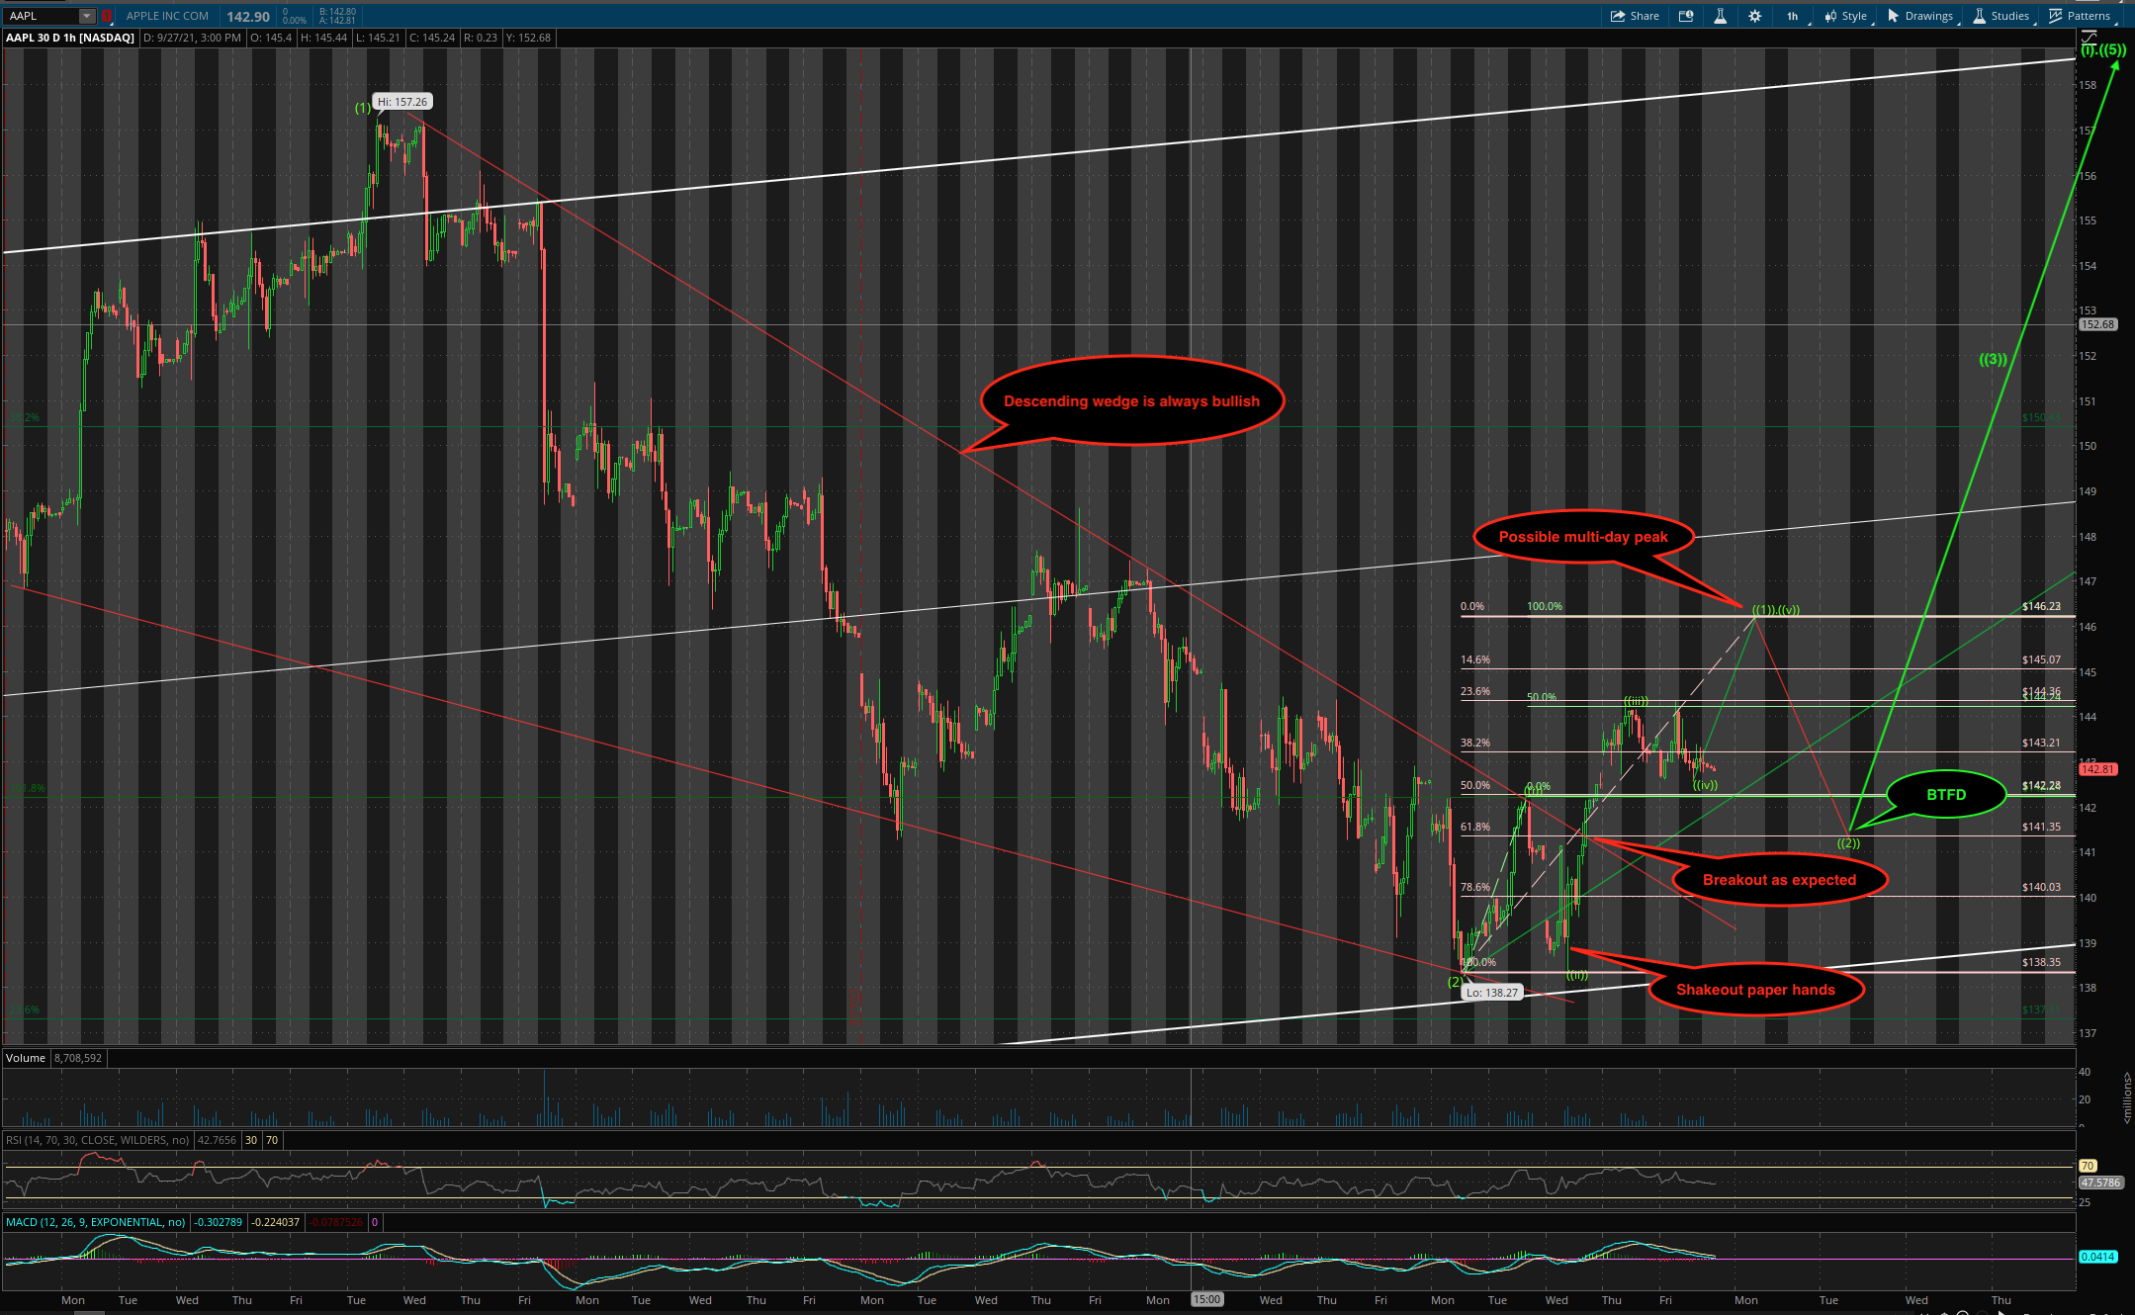
Task: Click the price scale curve icon
Action: 2089,37
